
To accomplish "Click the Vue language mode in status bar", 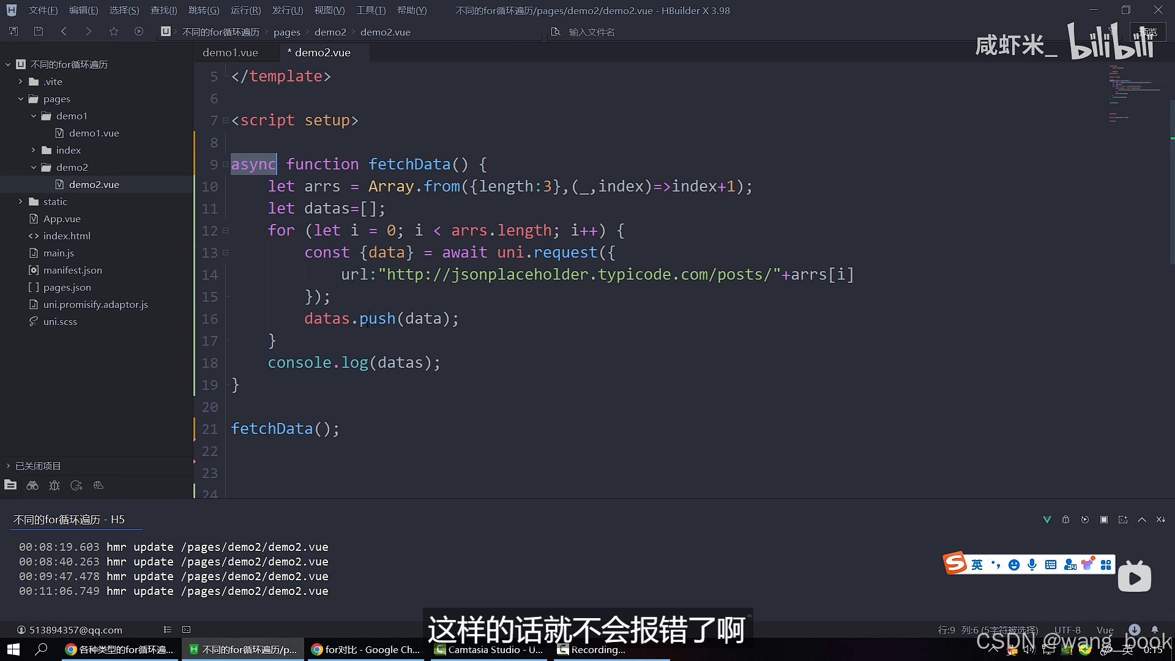I will [x=1105, y=630].
